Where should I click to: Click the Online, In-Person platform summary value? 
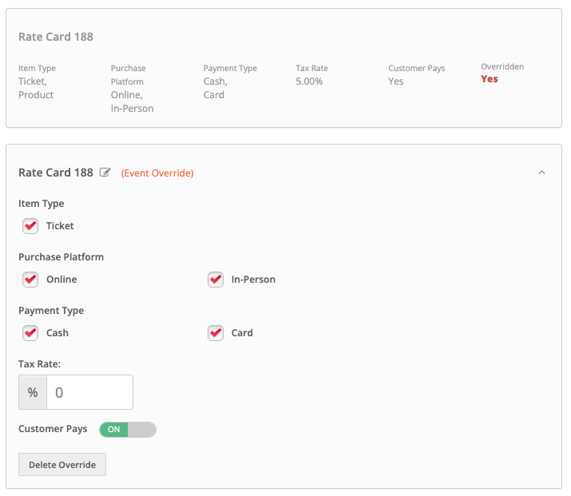tap(133, 101)
